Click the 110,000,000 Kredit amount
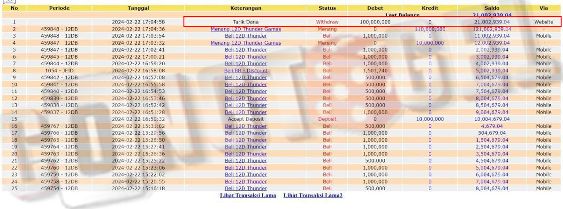Screen dimensions: 563x209 (x=430, y=29)
